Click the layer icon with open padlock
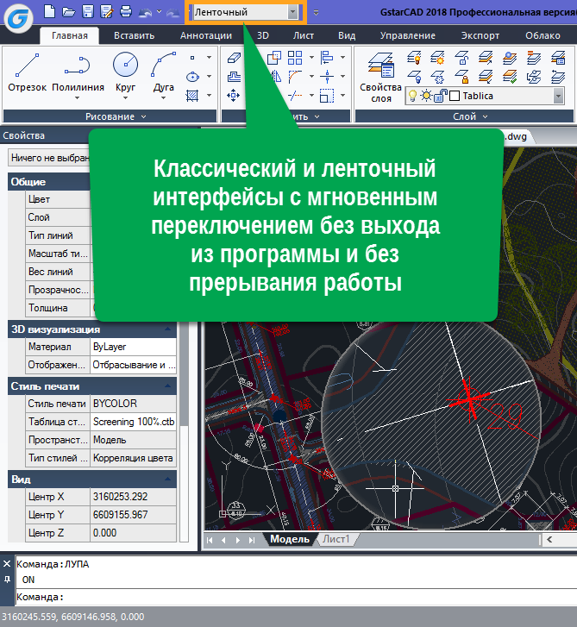The height and width of the screenshot is (627, 577). coord(461,58)
